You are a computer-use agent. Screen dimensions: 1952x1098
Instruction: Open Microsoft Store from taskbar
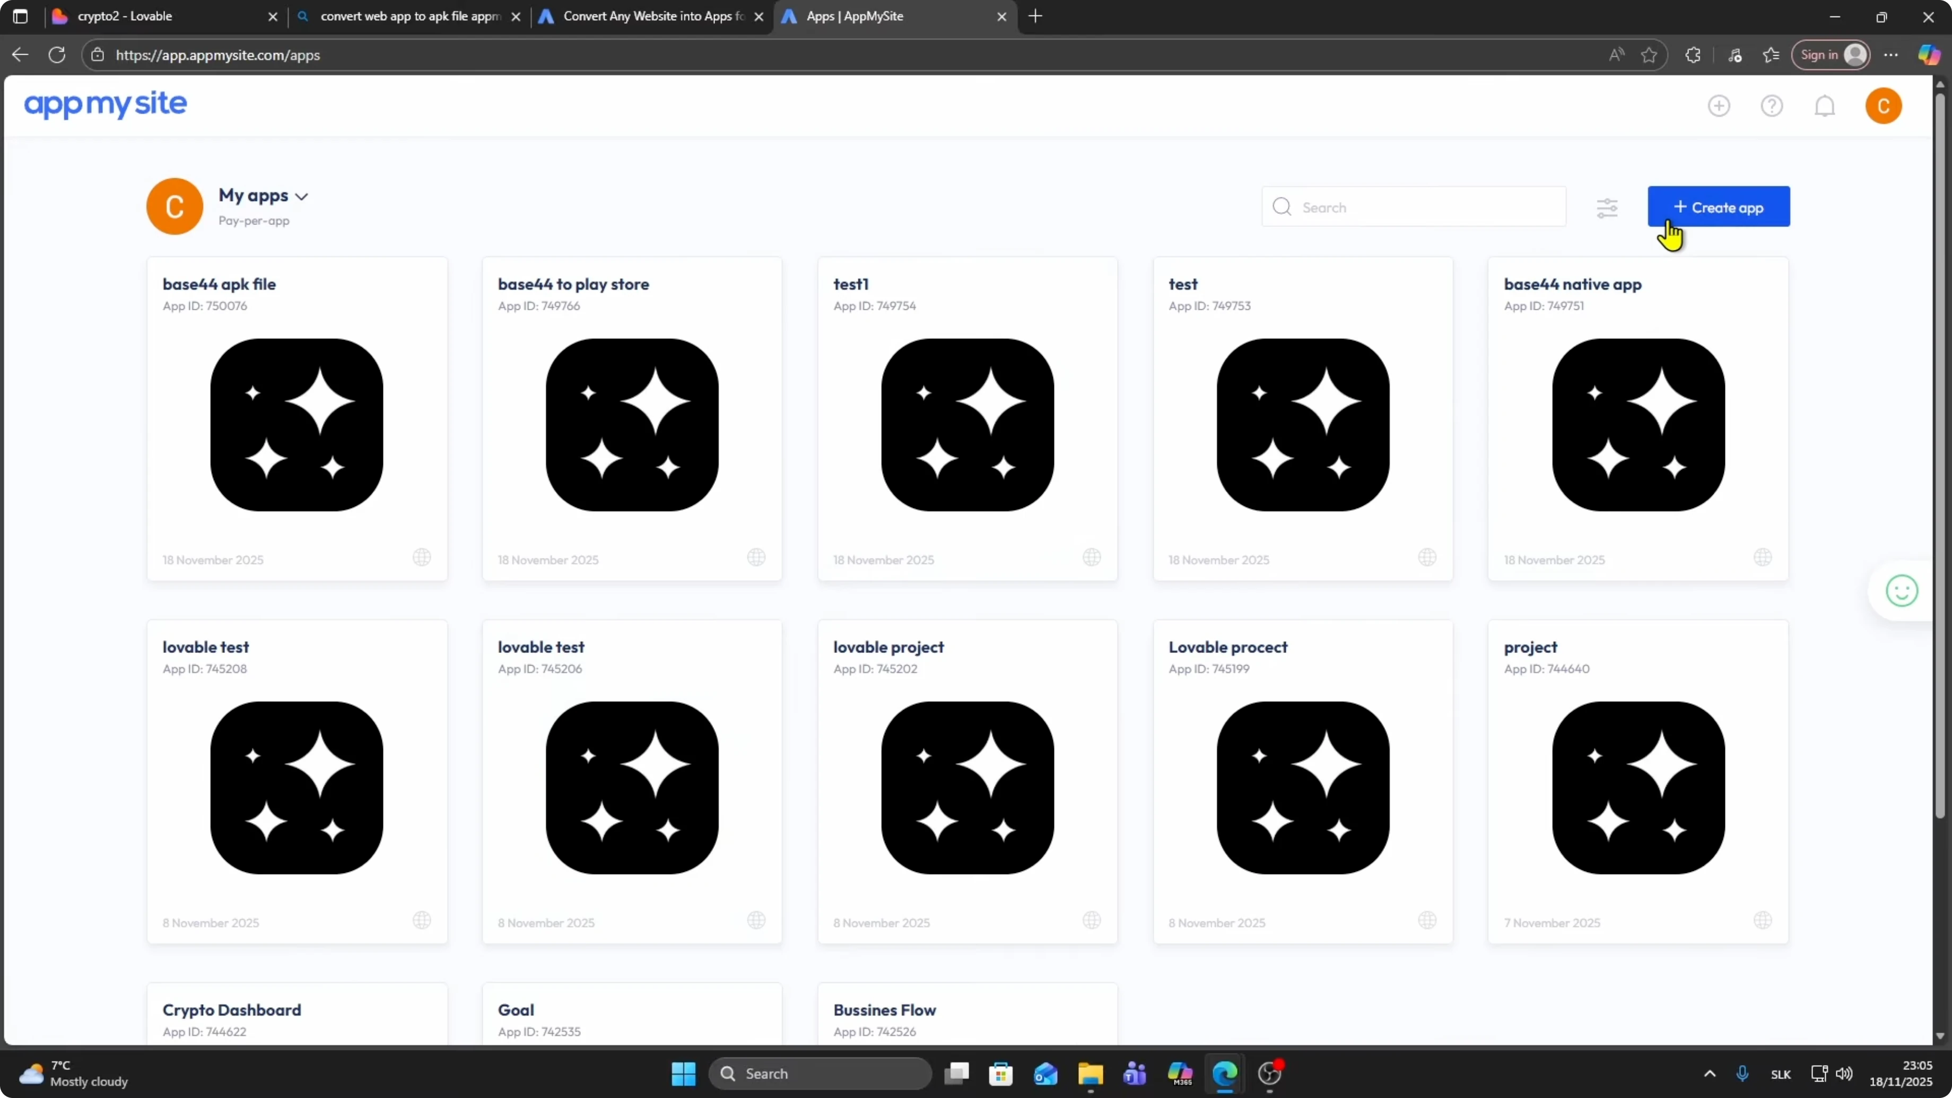coord(1001,1074)
